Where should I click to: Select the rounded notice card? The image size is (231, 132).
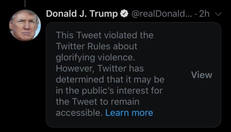(133, 75)
